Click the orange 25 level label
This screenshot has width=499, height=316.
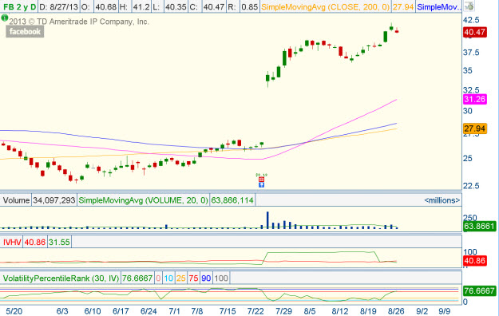[180, 278]
